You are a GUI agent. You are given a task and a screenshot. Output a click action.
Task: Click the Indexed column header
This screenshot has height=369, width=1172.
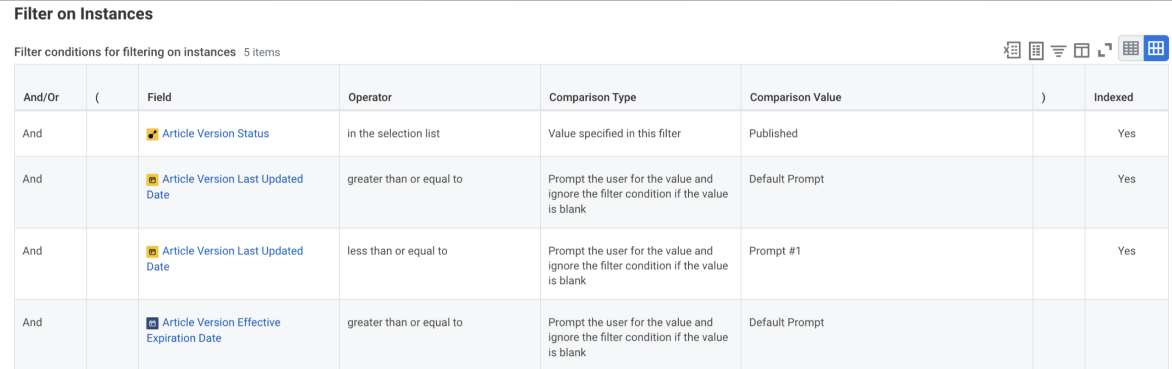1113,98
